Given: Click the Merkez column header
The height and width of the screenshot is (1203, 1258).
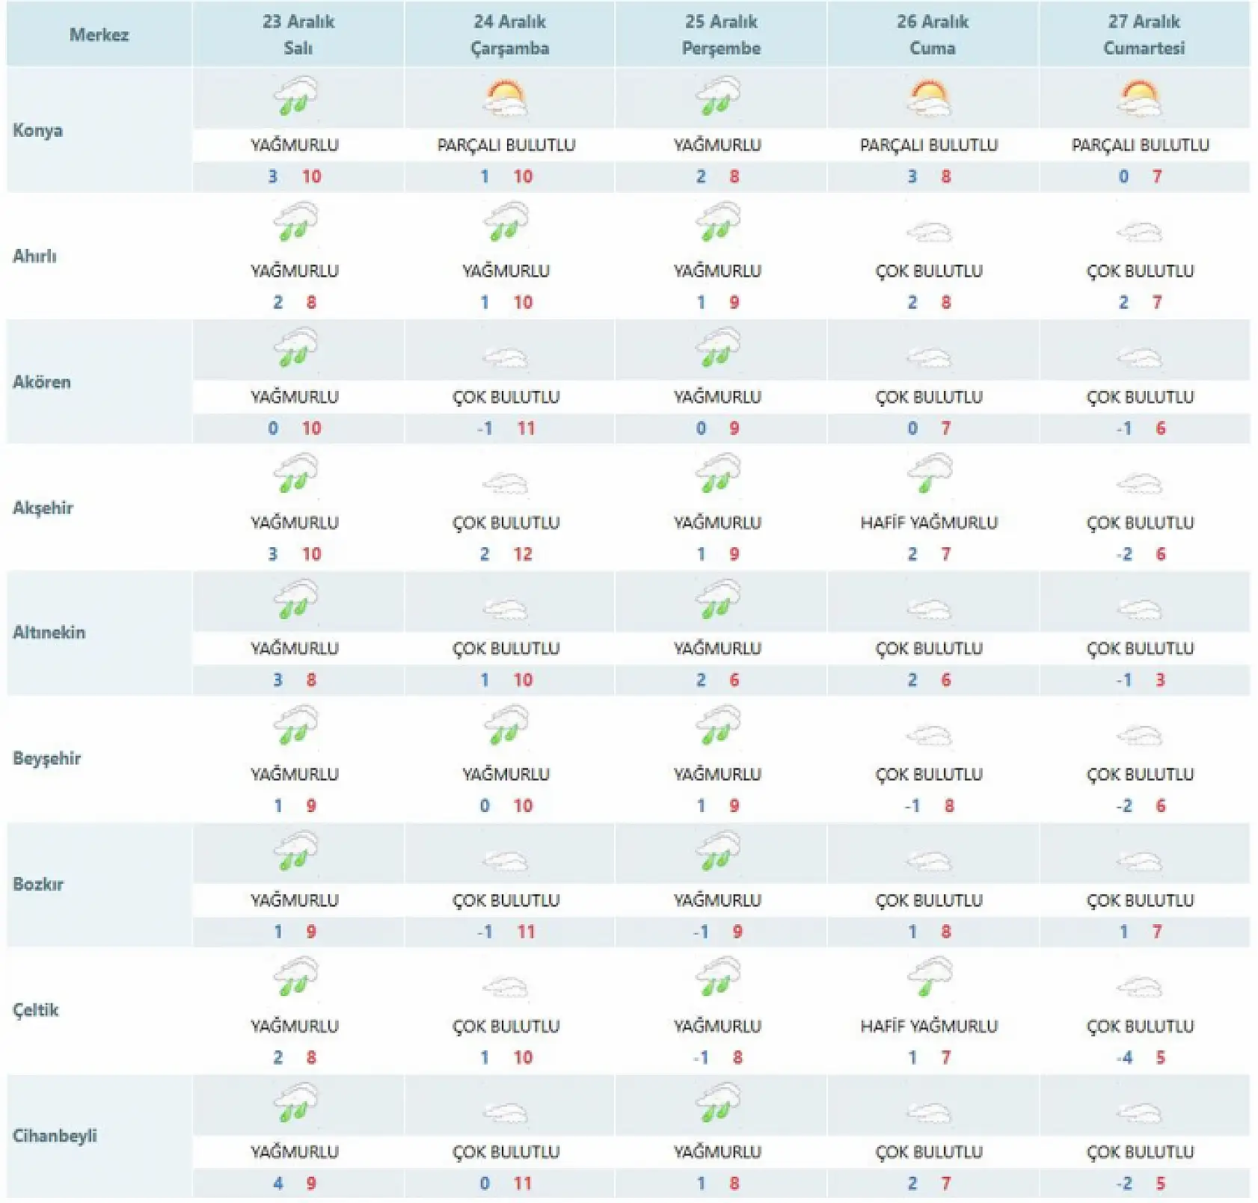Looking at the screenshot, I should coord(99,34).
